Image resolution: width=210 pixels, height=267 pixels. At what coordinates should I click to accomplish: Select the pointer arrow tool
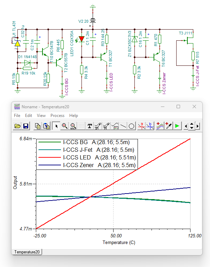pyautogui.click(x=56, y=126)
